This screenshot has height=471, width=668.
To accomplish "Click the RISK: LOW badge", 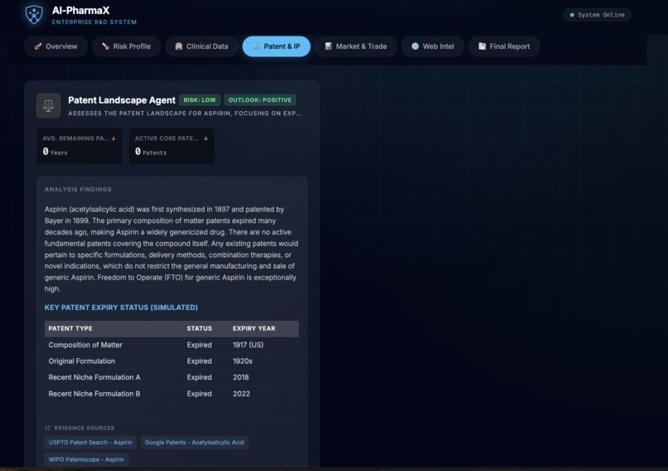I will point(200,100).
